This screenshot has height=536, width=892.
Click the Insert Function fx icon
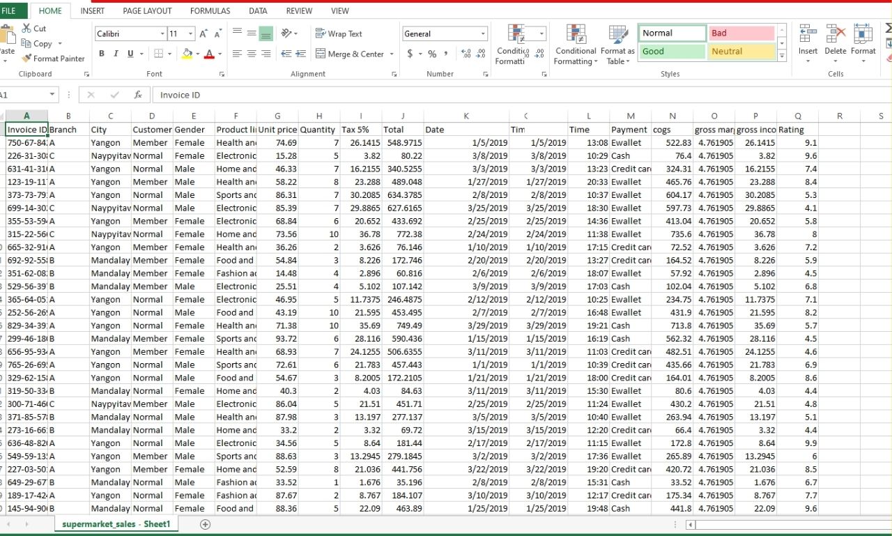coord(138,95)
